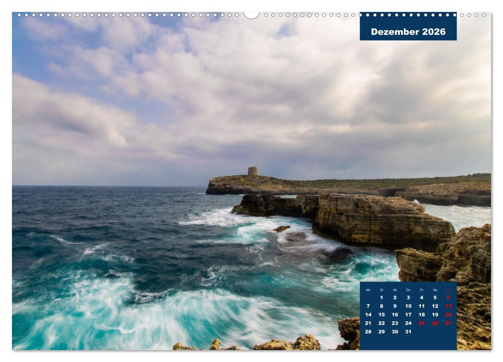This screenshot has width=503, height=362.
Task: Click the hanging notch in the spiral binding
Action: pos(251,15)
